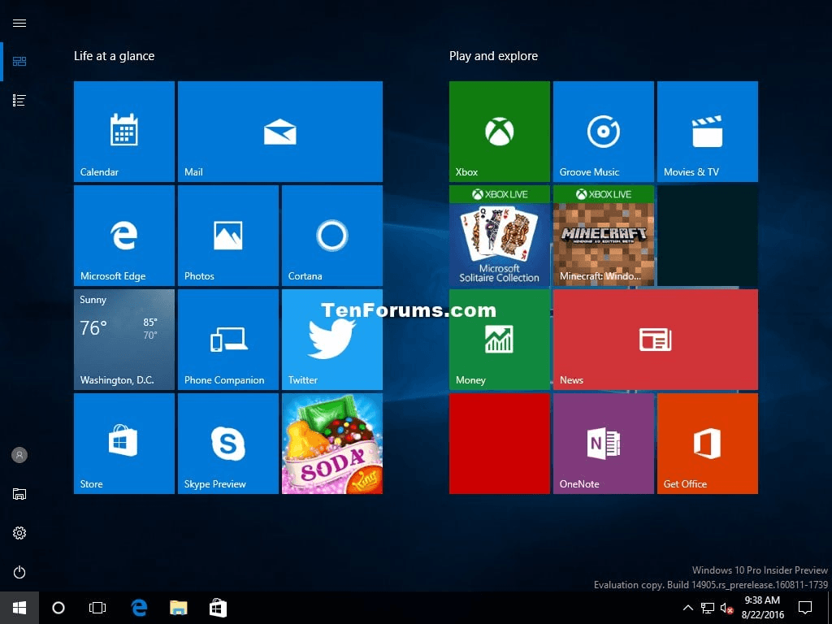Expand the hamburger menu at top left
Image resolution: width=832 pixels, height=624 pixels.
19,23
